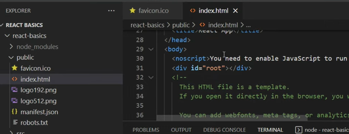Click "This HTML file is a template." comment

[x=234, y=87]
